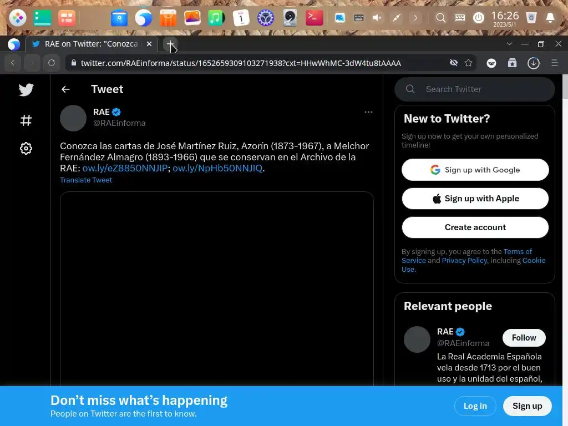Click Sign up on bottom banner

pos(527,406)
